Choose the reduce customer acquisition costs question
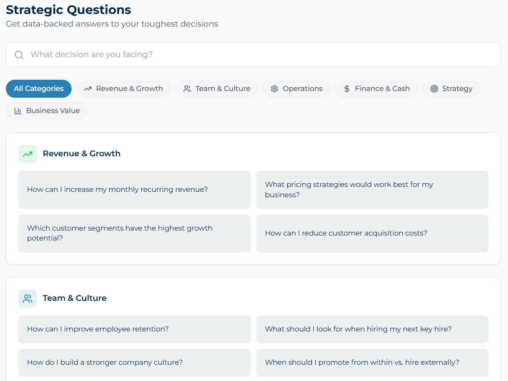This screenshot has width=508, height=381. click(372, 233)
